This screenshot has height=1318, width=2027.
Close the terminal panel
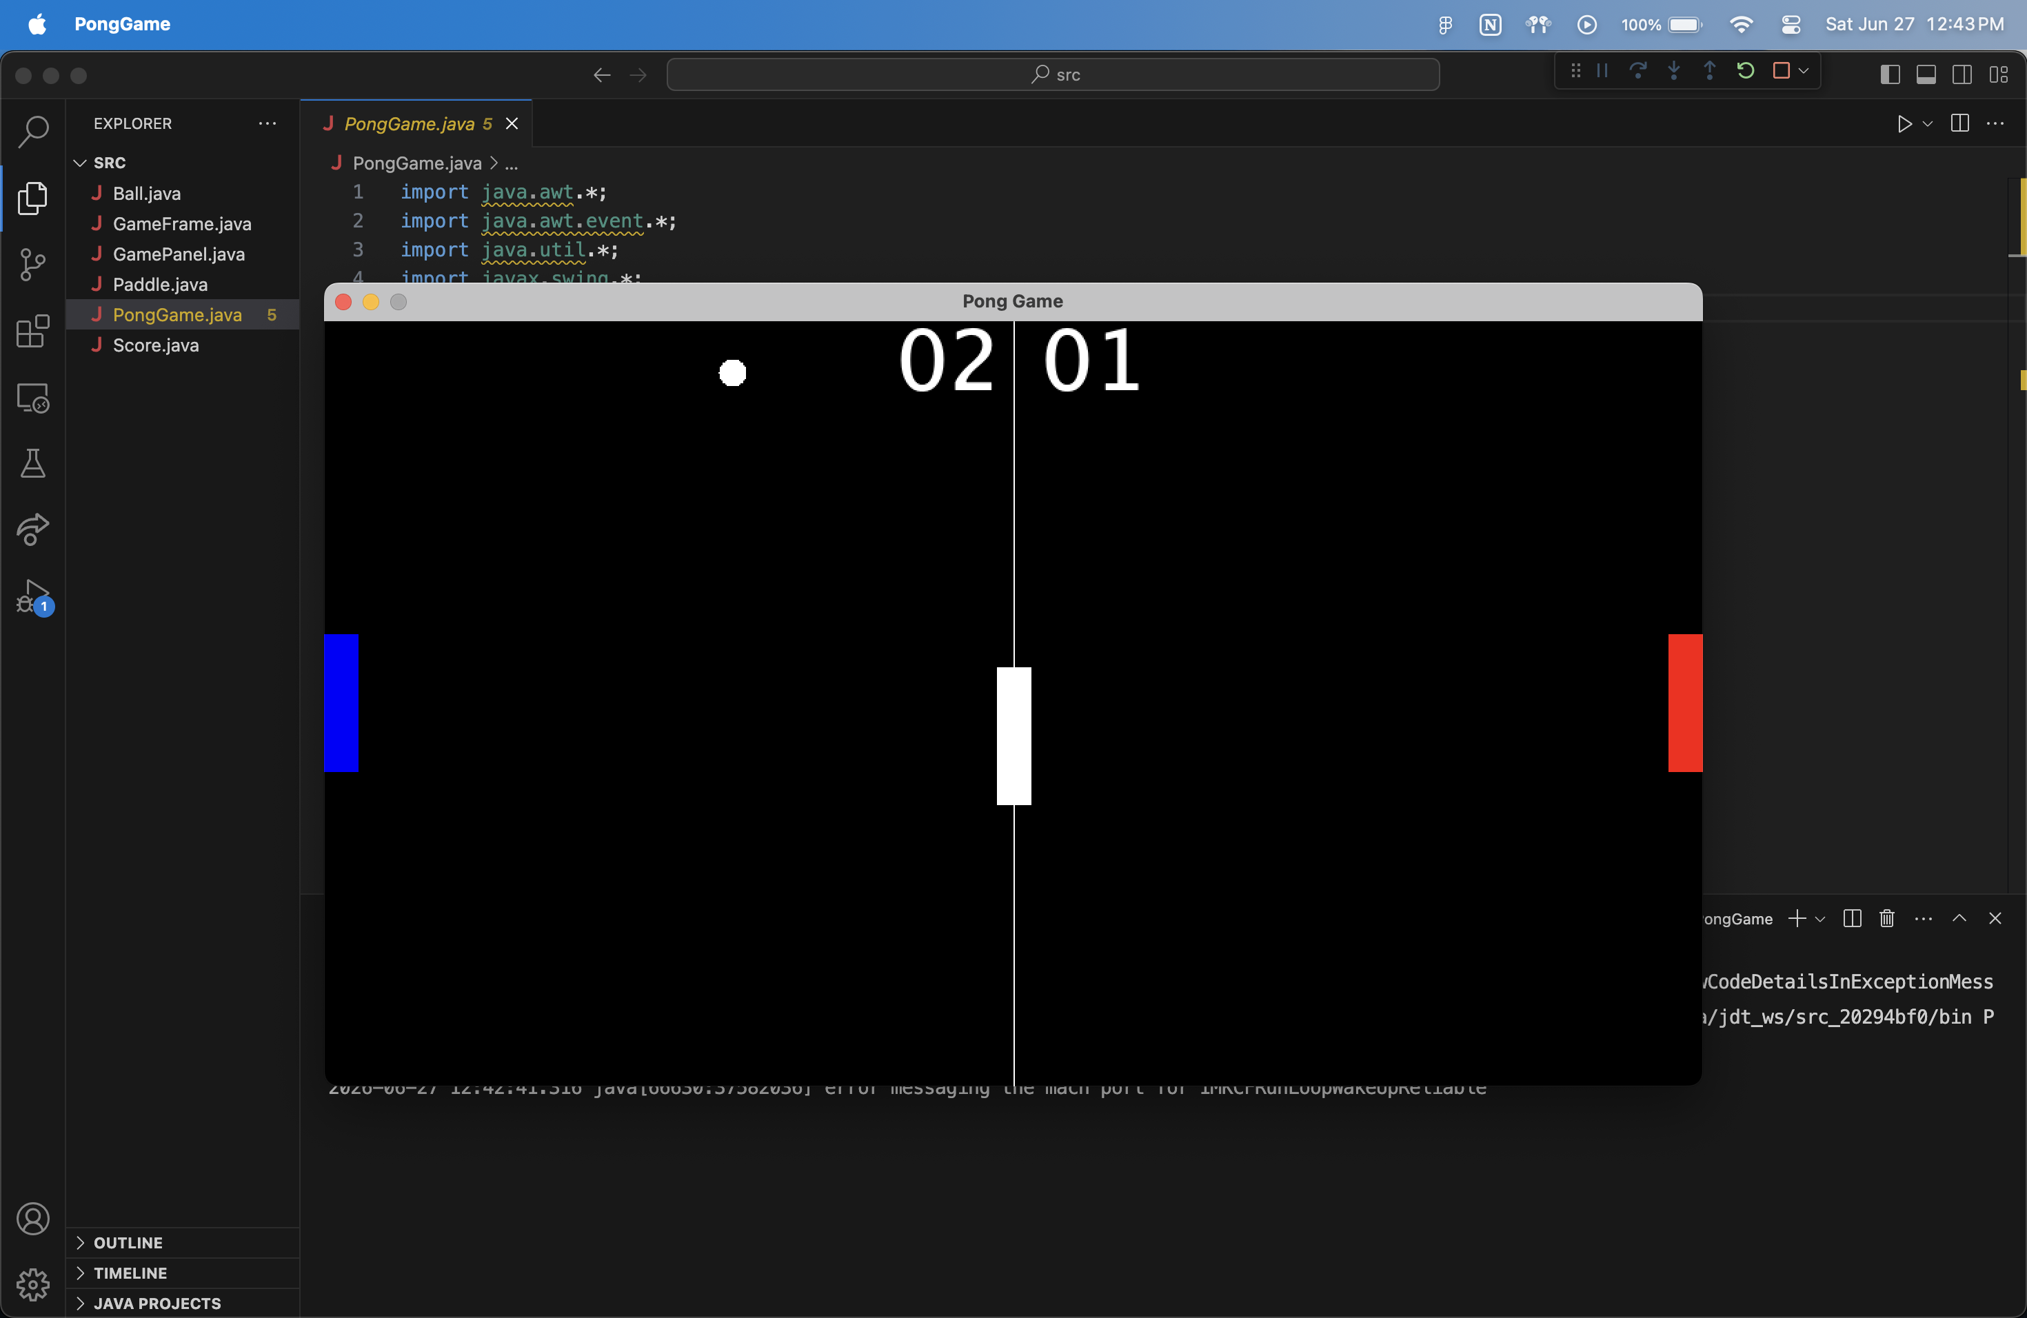[x=1995, y=919]
